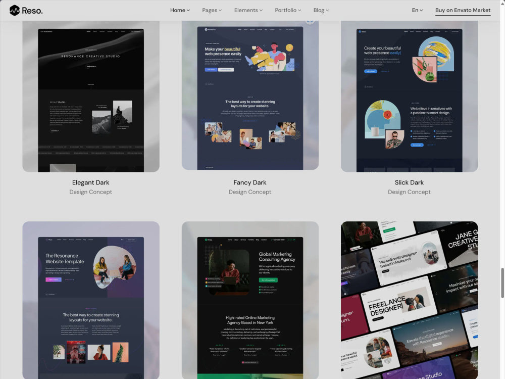505x379 pixels.
Task: Expand the Portfolio dropdown menu
Action: click(288, 10)
